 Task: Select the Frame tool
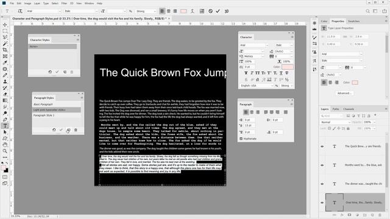5,57
